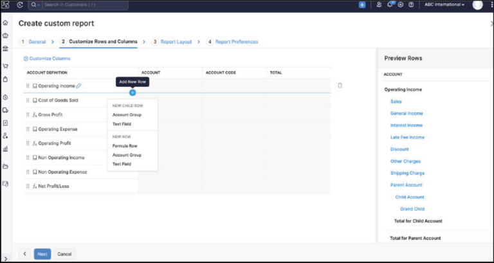Viewport: 494px width, 263px height.
Task: Open the Documents folder sidebar icon
Action: click(5, 167)
